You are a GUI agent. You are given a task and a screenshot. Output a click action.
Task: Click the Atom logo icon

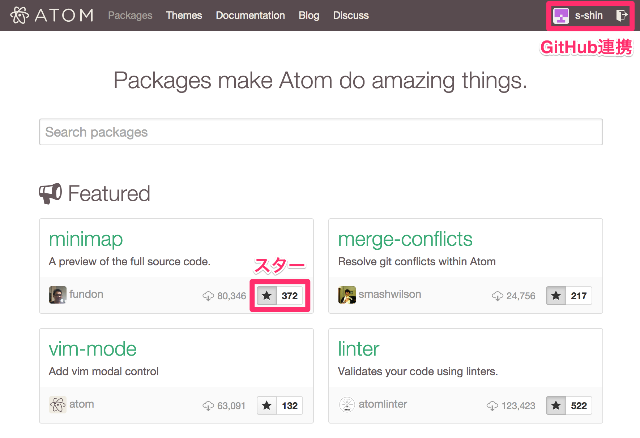coord(20,15)
